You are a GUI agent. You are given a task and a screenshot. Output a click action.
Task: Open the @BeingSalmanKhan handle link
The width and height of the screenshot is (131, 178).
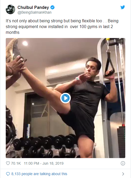click(34, 12)
